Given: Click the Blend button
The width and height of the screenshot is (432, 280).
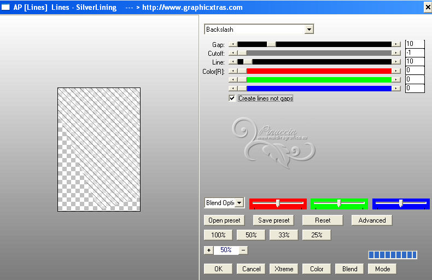Looking at the screenshot, I should click(349, 269).
